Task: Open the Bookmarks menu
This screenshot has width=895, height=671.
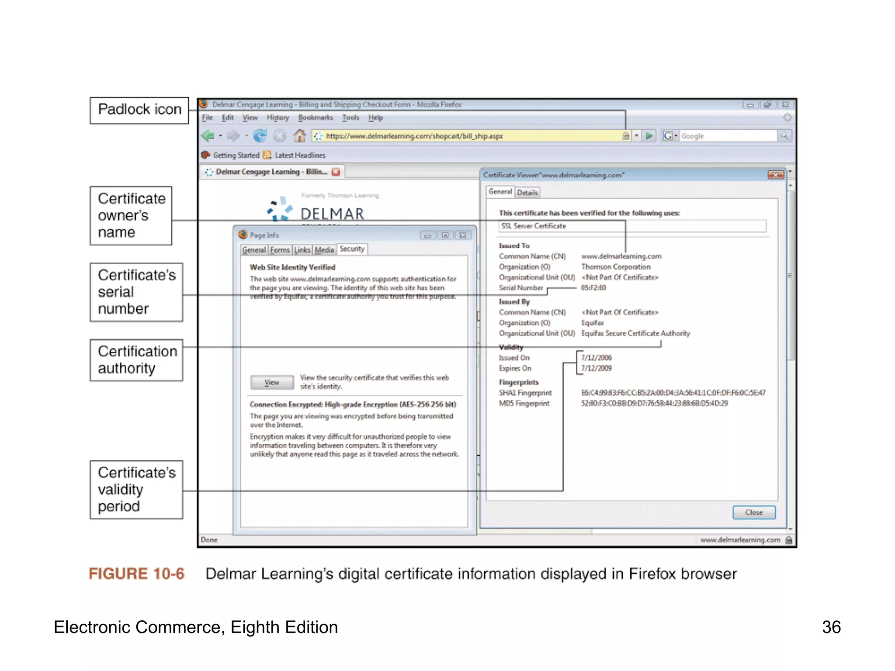Action: pos(315,118)
